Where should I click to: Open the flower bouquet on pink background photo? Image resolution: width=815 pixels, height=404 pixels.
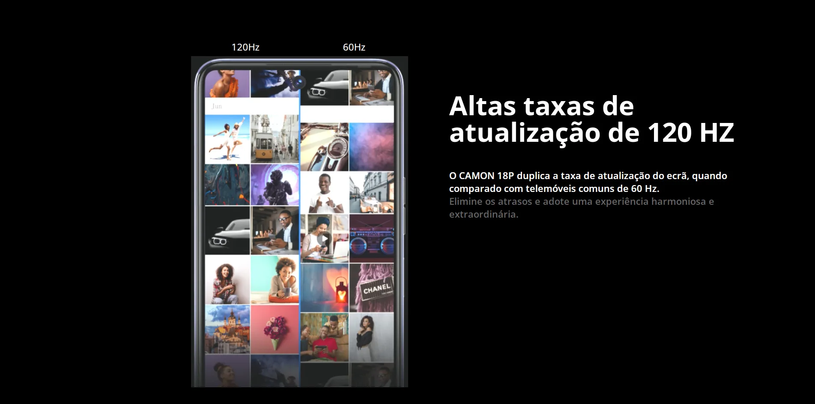click(x=275, y=329)
